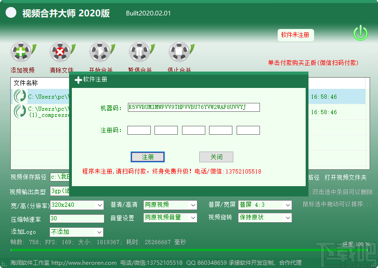Screen dimensions: 378x268
Task: Click purchase link 单击付款购买正版
Action: (x=313, y=63)
